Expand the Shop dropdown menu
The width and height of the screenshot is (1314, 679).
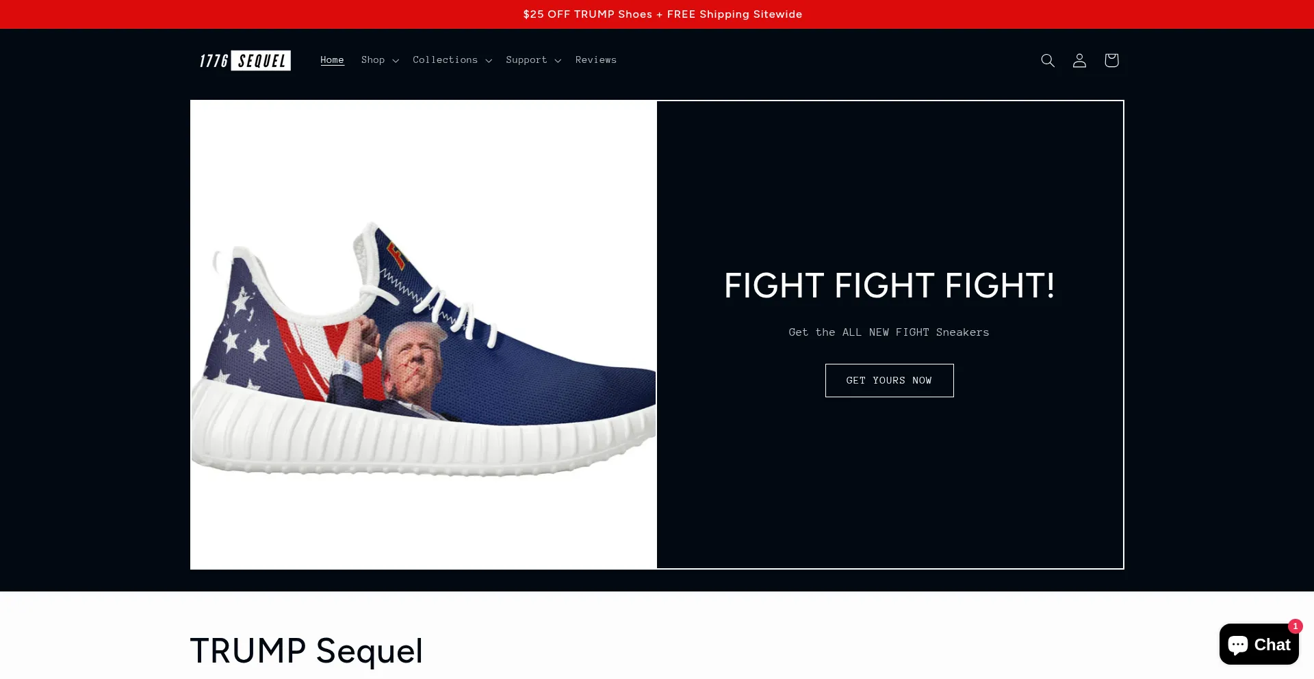pyautogui.click(x=380, y=60)
